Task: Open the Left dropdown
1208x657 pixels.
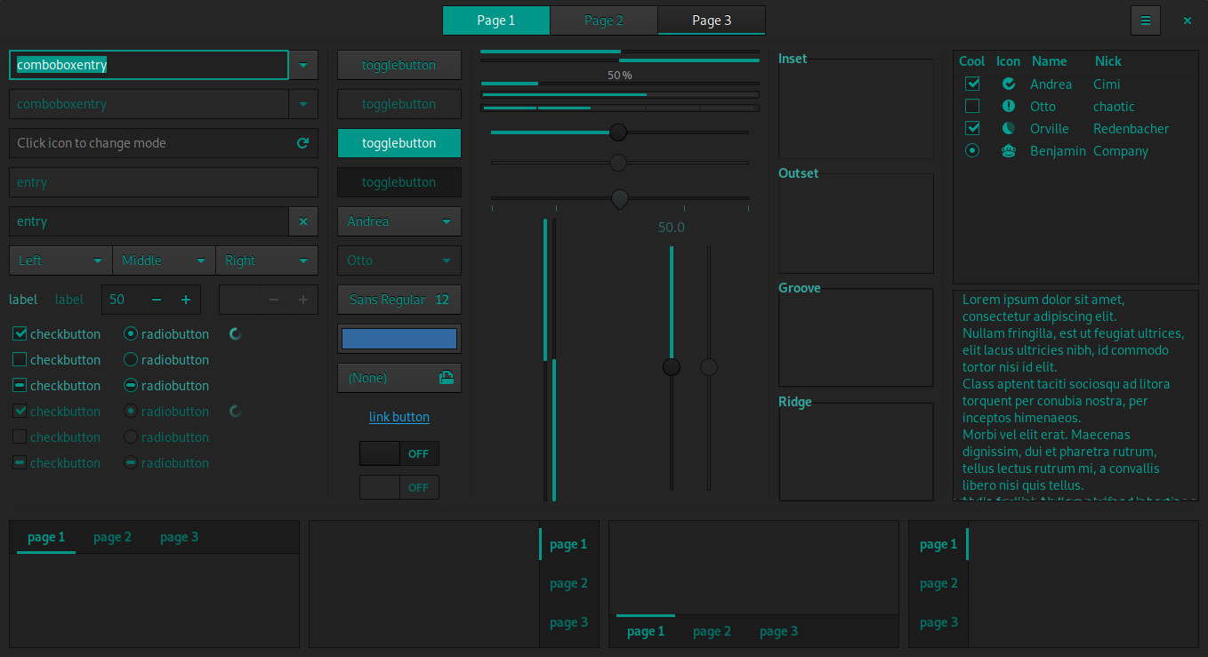Action: 60,260
